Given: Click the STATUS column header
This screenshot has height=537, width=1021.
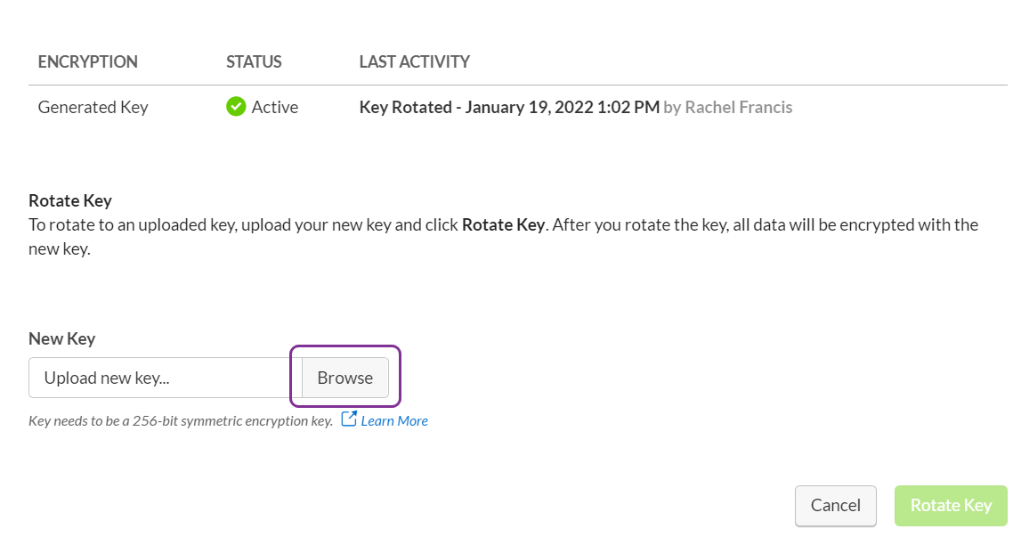Looking at the screenshot, I should [x=254, y=62].
